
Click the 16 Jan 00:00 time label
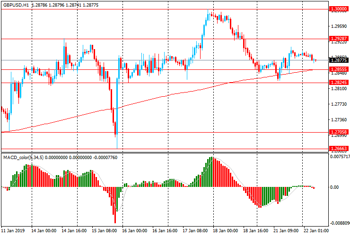tap(135, 230)
